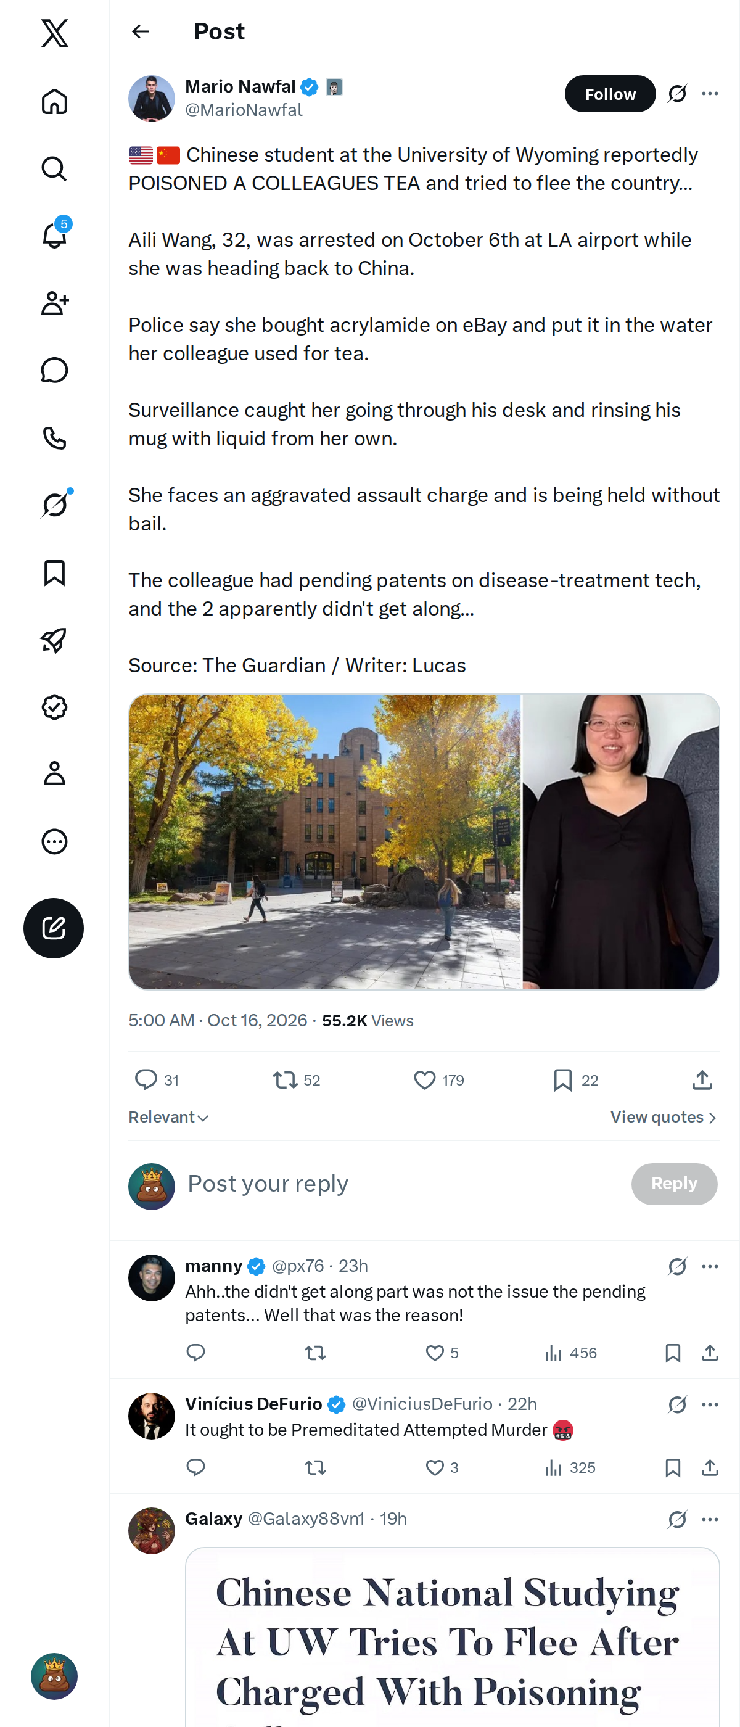Open the Bookmarks sidebar icon
This screenshot has width=740, height=1727.
click(x=54, y=572)
